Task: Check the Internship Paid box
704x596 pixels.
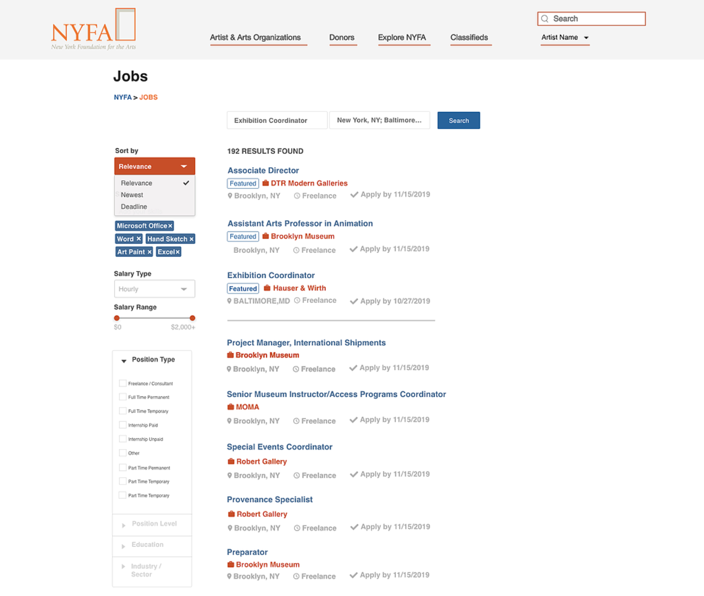Action: (122, 425)
